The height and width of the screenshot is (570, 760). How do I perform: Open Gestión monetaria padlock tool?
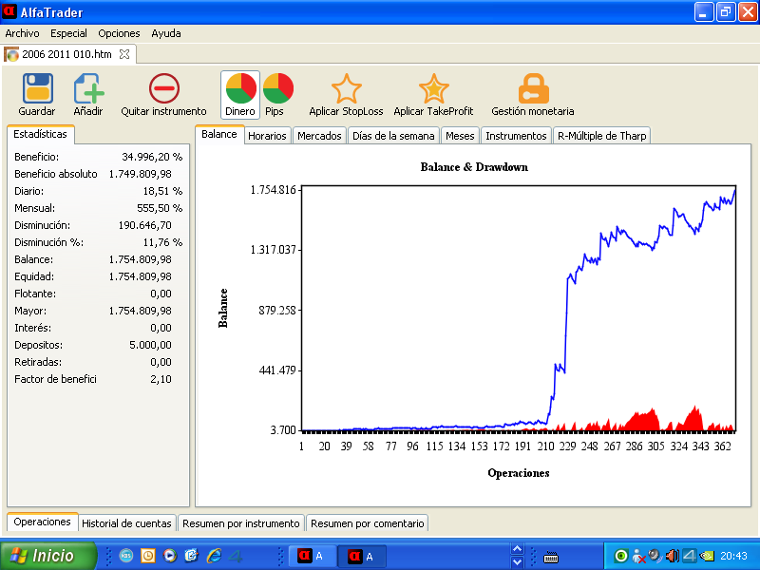click(x=533, y=89)
